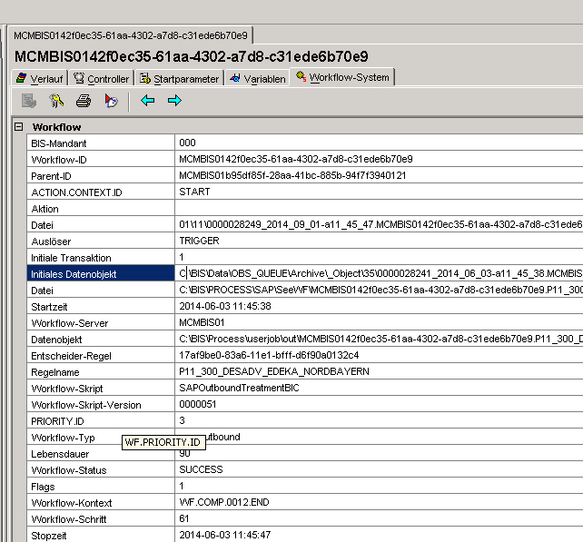Open the Controller tab
583x542 pixels.
point(101,78)
